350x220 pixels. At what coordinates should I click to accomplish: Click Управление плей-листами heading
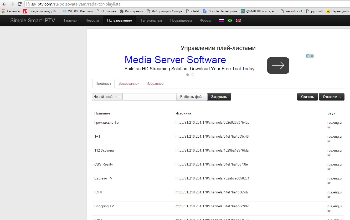point(218,48)
